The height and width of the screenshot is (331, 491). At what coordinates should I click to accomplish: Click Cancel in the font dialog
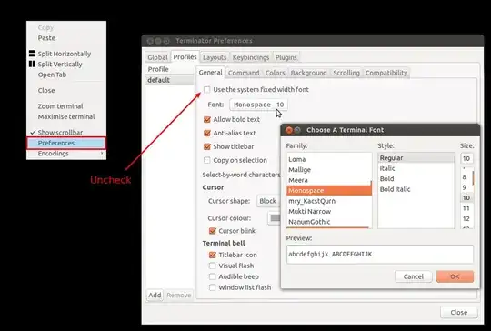pyautogui.click(x=414, y=276)
